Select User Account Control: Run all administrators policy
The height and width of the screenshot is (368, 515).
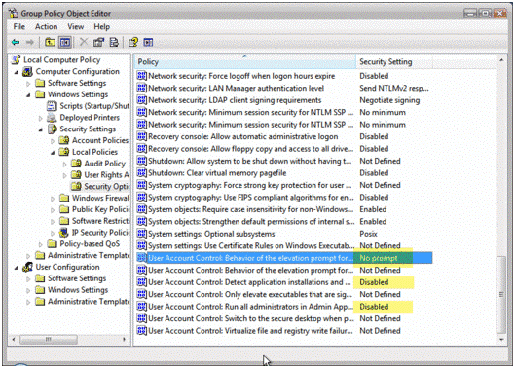250,307
